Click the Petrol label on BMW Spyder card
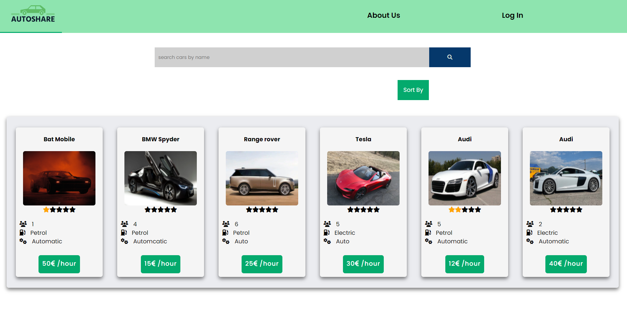 click(140, 233)
